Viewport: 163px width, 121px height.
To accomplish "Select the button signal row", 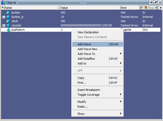I will [81, 13].
